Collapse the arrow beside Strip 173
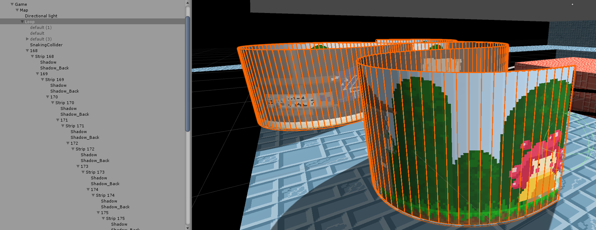This screenshot has height=230, width=596. [83, 172]
